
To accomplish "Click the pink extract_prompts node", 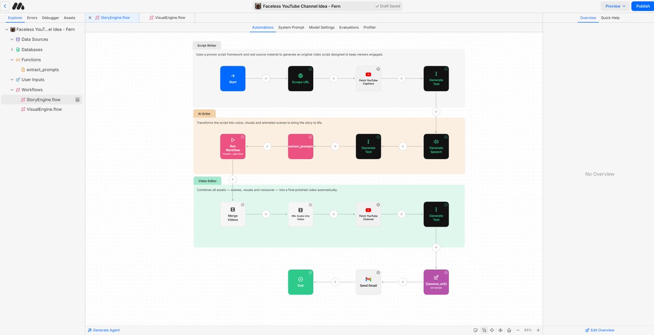I will (300, 147).
